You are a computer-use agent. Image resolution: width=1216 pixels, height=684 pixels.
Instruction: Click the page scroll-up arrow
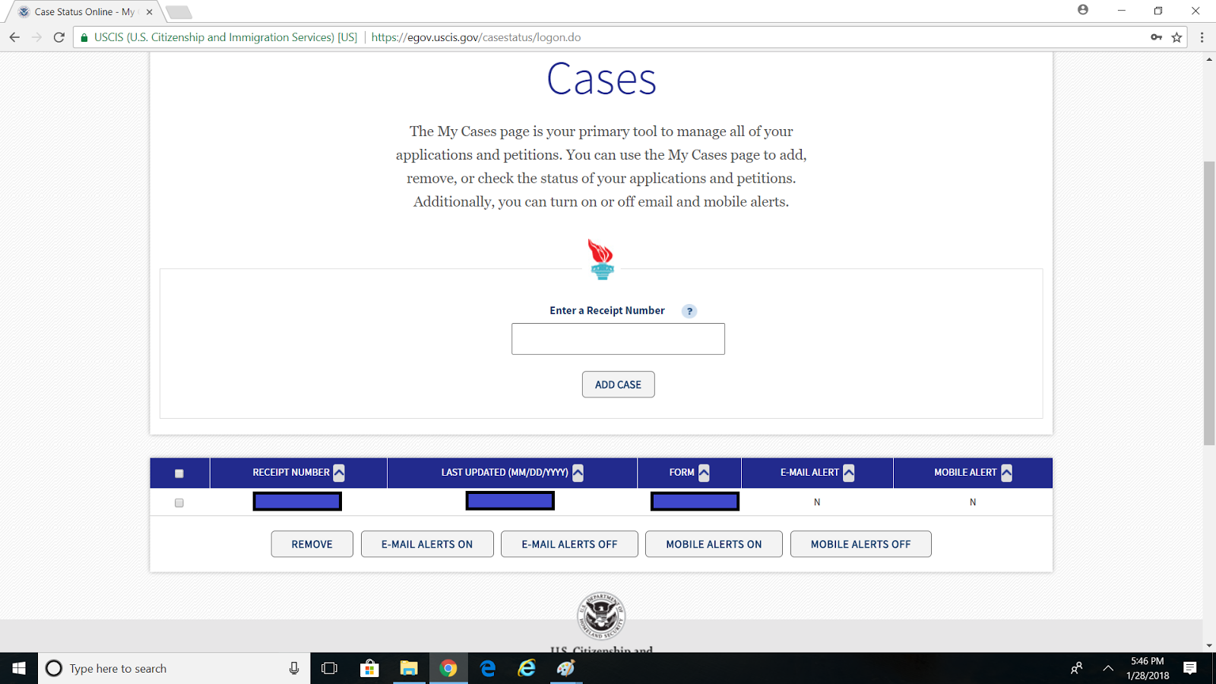(x=1209, y=59)
